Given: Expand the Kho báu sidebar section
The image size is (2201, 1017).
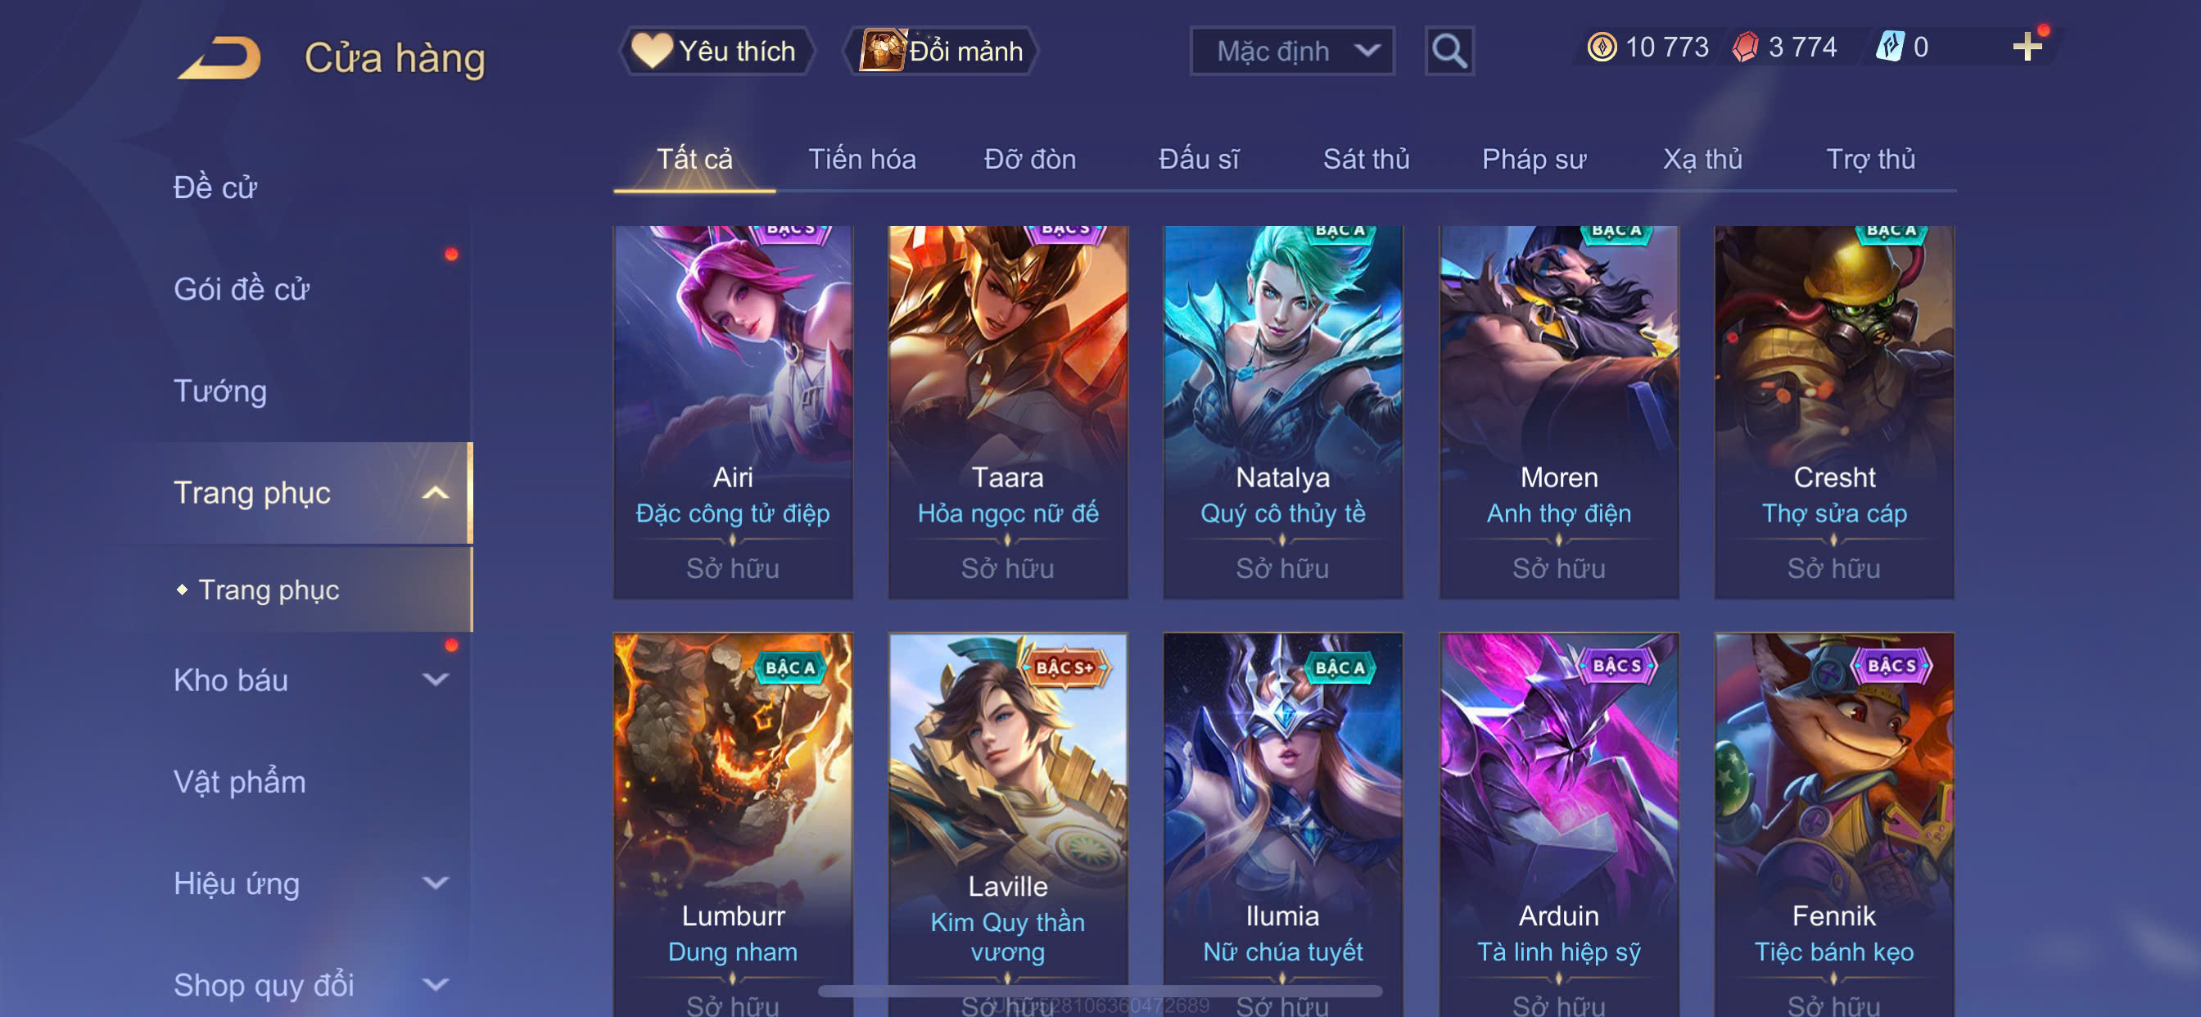Looking at the screenshot, I should pyautogui.click(x=436, y=680).
